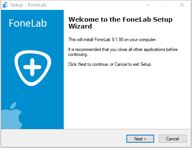Click the 'This will install FoneLab' sentence
Screen dimensions: 192x148
point(113,40)
